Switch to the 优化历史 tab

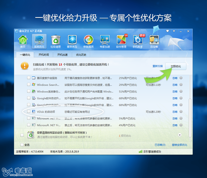81,55
